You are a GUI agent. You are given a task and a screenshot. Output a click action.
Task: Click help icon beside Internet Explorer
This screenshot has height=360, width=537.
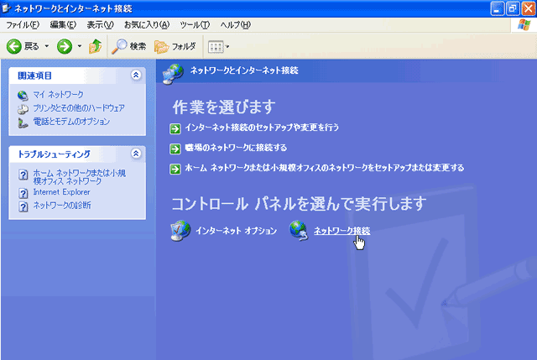[23, 194]
